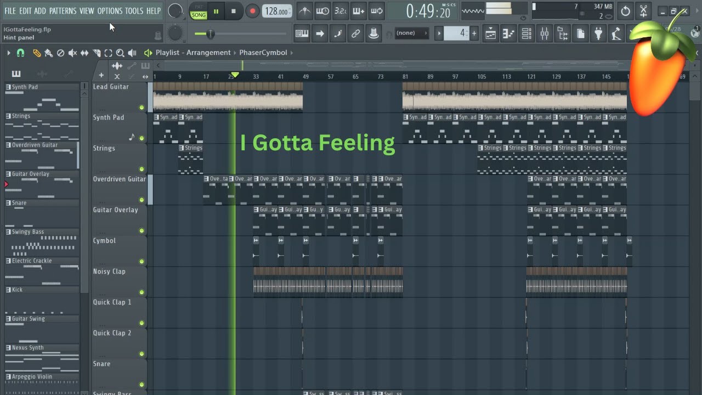
Task: Mute the Strings track LED
Action: (141, 169)
